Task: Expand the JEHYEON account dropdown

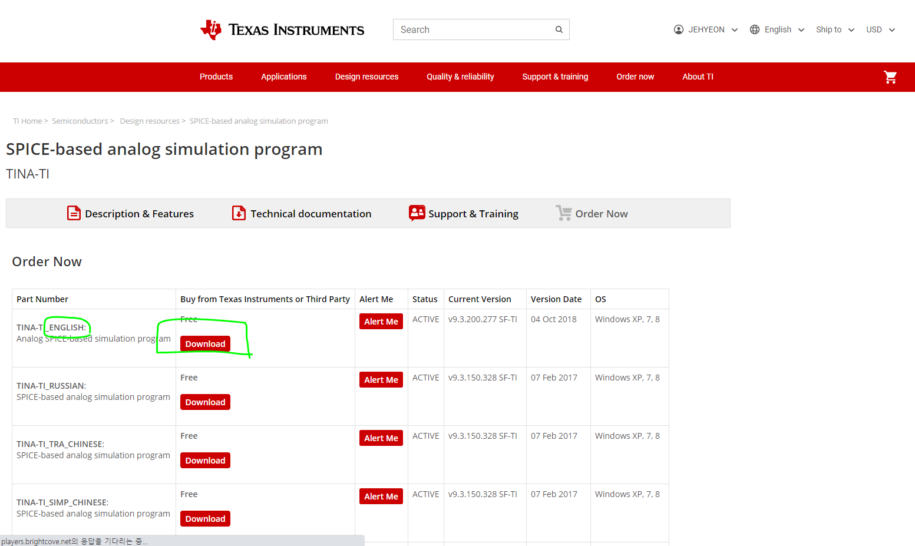Action: pos(735,30)
